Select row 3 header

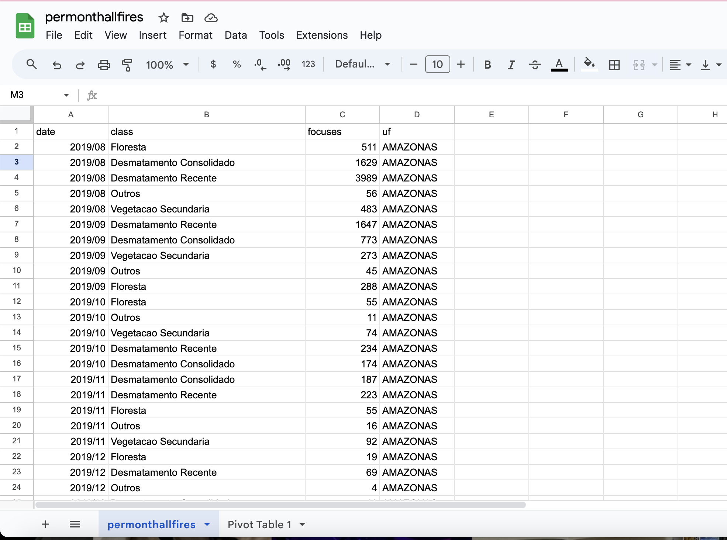(x=17, y=162)
